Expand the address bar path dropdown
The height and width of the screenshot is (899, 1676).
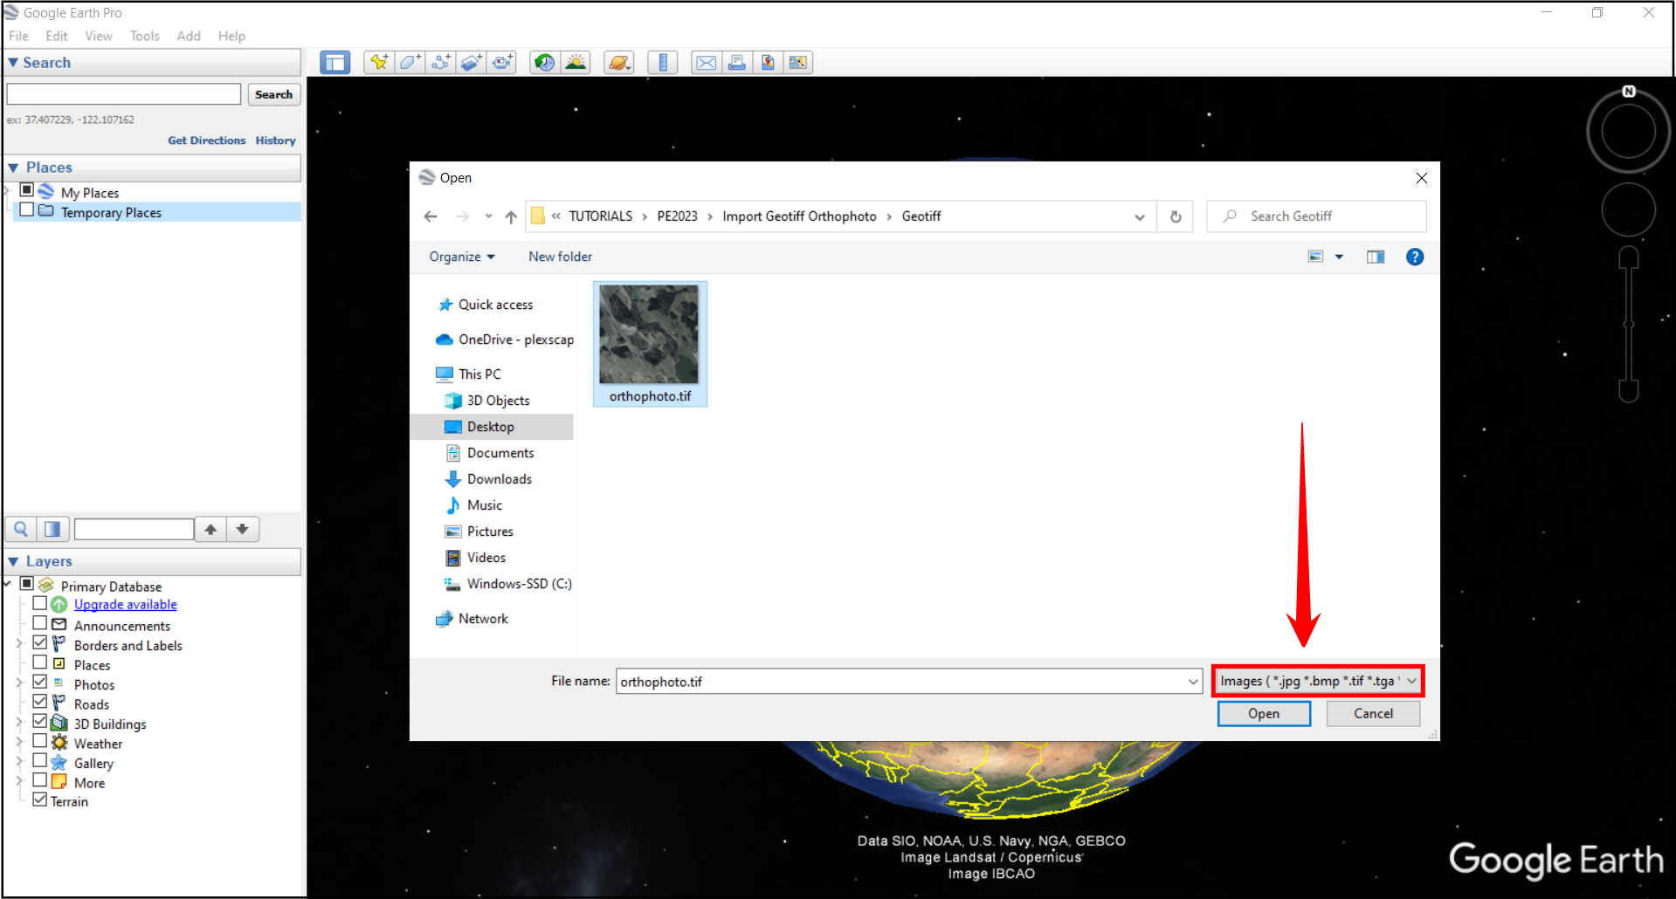tap(1140, 216)
